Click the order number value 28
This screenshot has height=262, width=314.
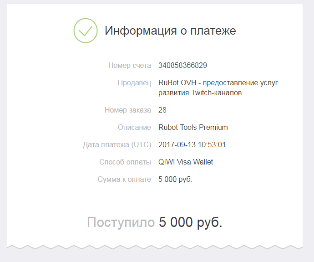162,110
